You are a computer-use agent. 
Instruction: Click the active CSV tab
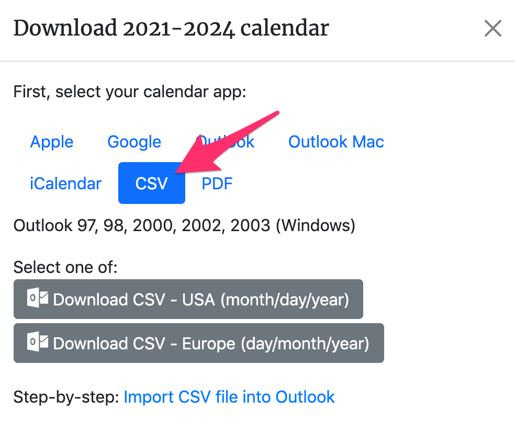click(151, 184)
